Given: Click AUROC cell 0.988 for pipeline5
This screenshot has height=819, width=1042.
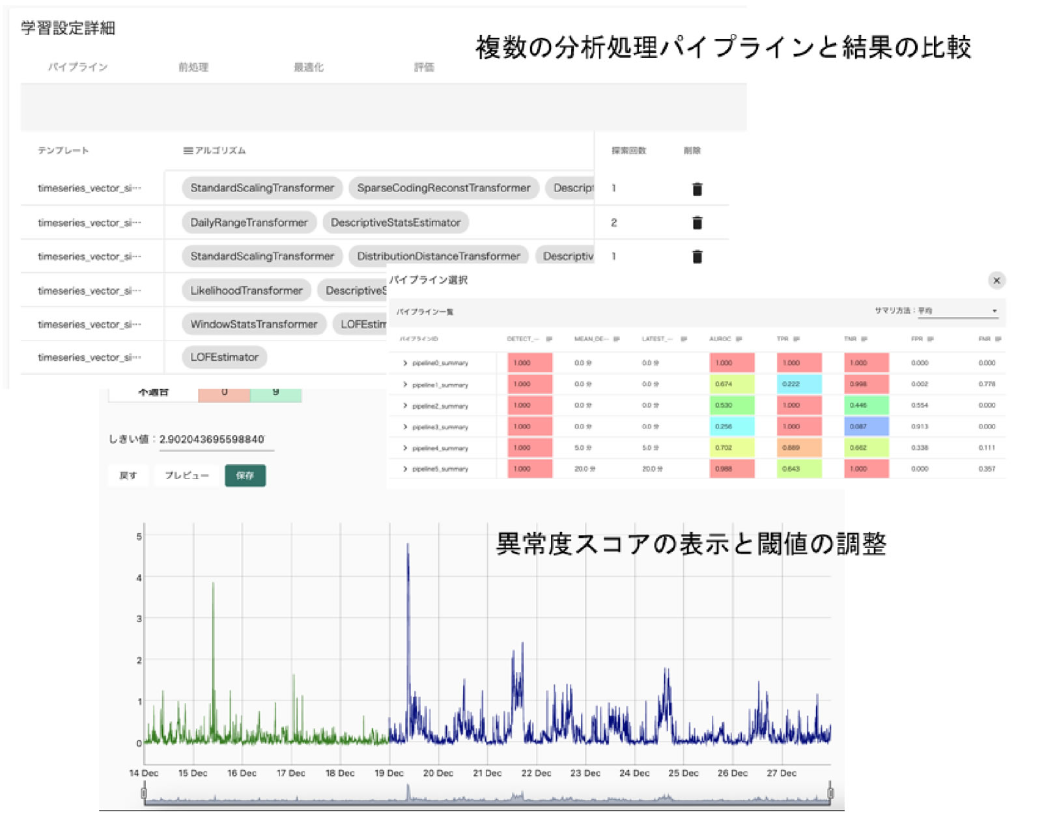Looking at the screenshot, I should coord(731,469).
